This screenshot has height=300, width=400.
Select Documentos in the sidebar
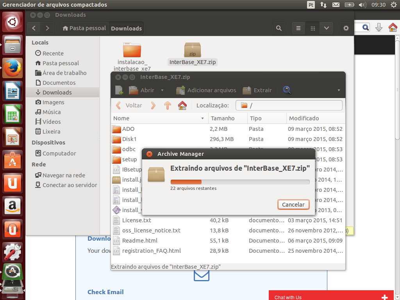click(59, 83)
